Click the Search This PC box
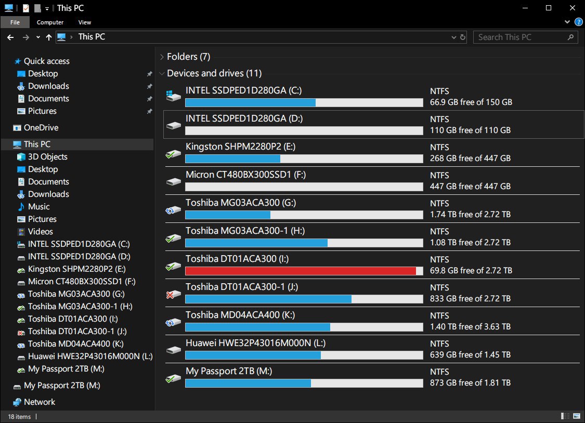Screen dimensions: 585x423 [x=526, y=37]
